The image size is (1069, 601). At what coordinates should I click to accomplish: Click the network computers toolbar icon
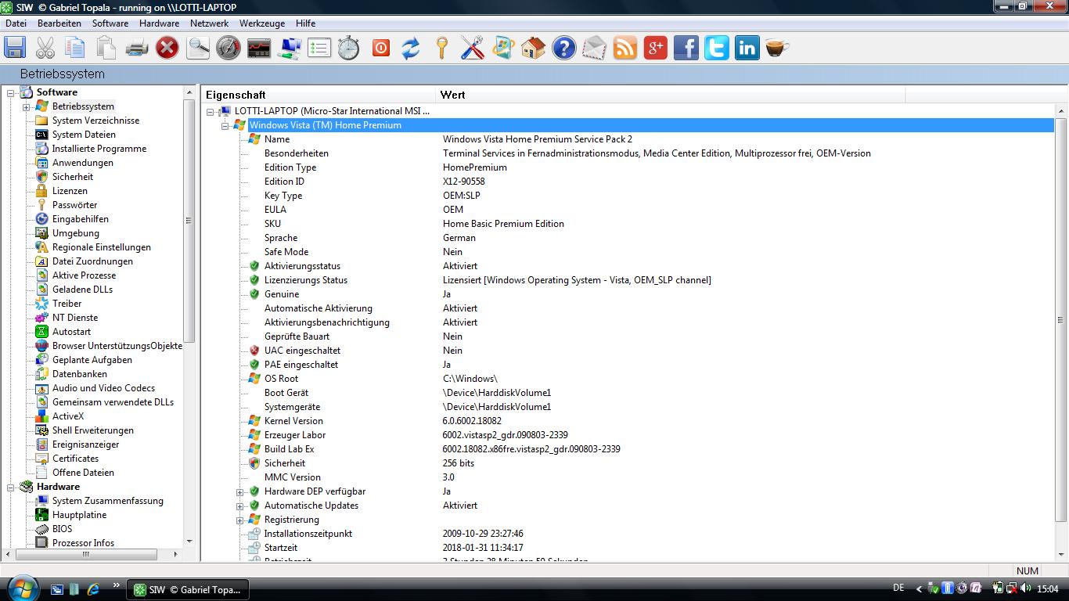(290, 48)
